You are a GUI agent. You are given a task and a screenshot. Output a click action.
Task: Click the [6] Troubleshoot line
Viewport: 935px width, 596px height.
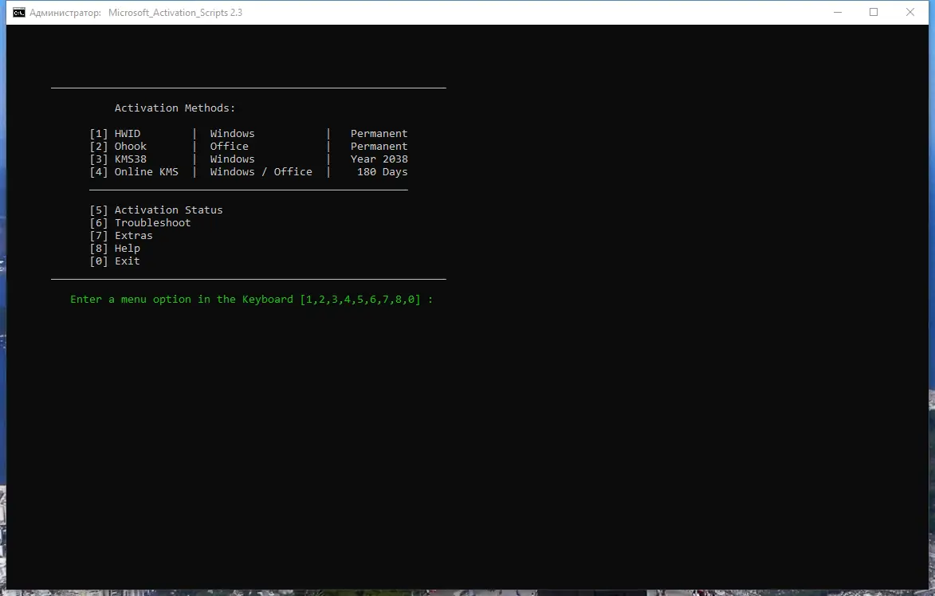pyautogui.click(x=140, y=223)
